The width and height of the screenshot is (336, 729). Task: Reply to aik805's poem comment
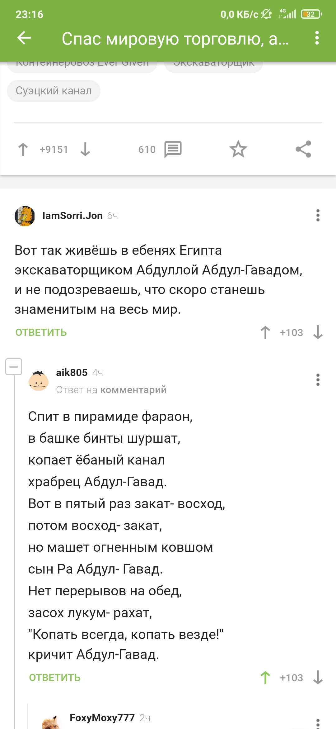pyautogui.click(x=55, y=678)
